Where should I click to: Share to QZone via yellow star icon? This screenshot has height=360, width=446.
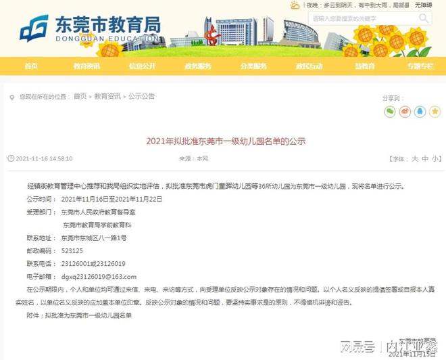pyautogui.click(x=435, y=112)
